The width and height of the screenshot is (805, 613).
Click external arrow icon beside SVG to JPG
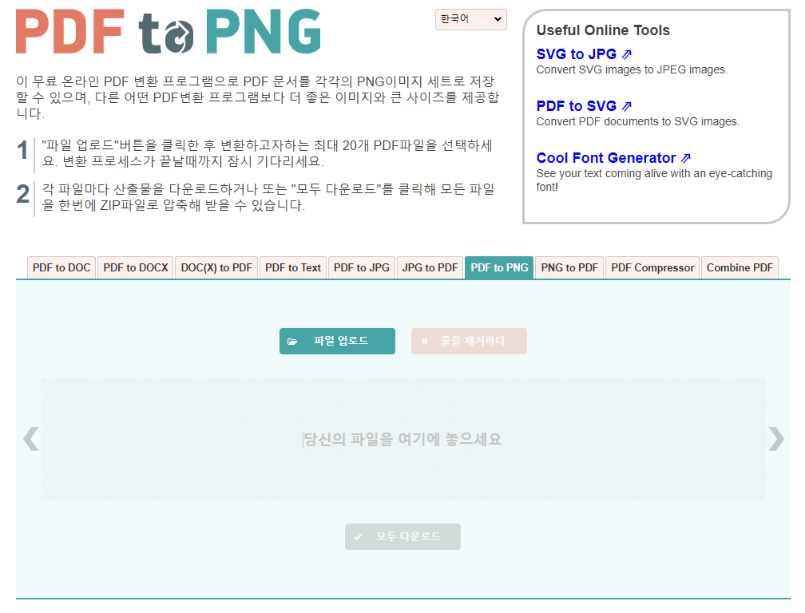(x=627, y=54)
